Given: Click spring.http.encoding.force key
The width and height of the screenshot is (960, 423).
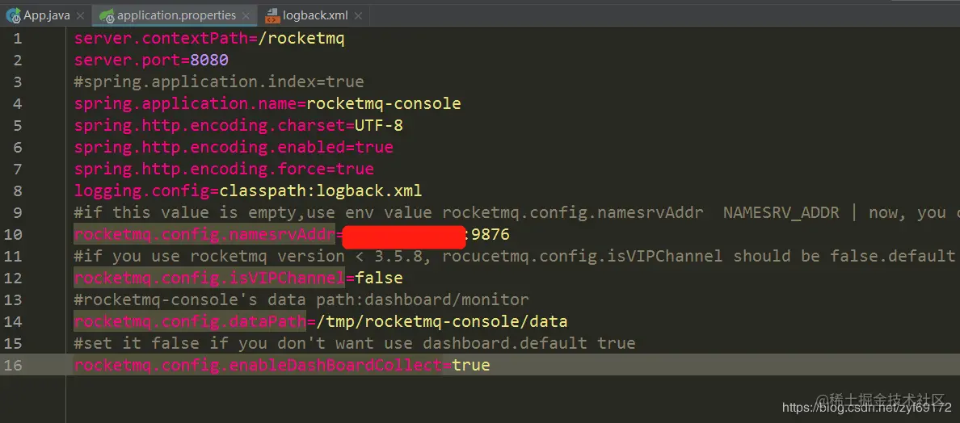Looking at the screenshot, I should [200, 170].
